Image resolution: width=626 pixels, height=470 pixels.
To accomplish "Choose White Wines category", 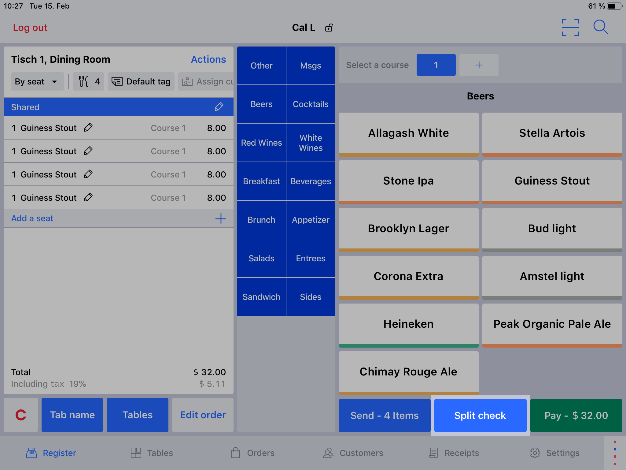I will (x=311, y=143).
